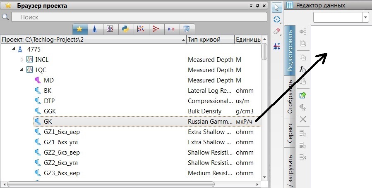Viewport: 372px width, 188px height.
Task: Click the data editor combo box field
Action: (x=338, y=17)
